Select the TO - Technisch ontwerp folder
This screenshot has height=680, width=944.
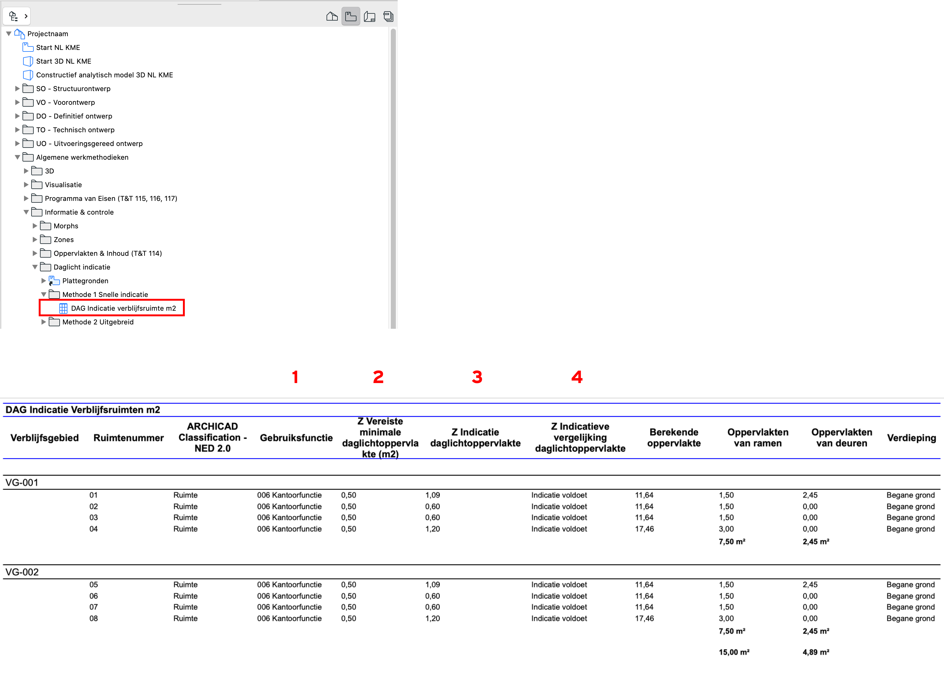(x=75, y=130)
